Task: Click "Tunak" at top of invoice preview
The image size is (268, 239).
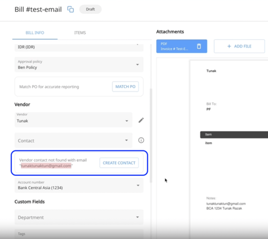Action: click(211, 71)
